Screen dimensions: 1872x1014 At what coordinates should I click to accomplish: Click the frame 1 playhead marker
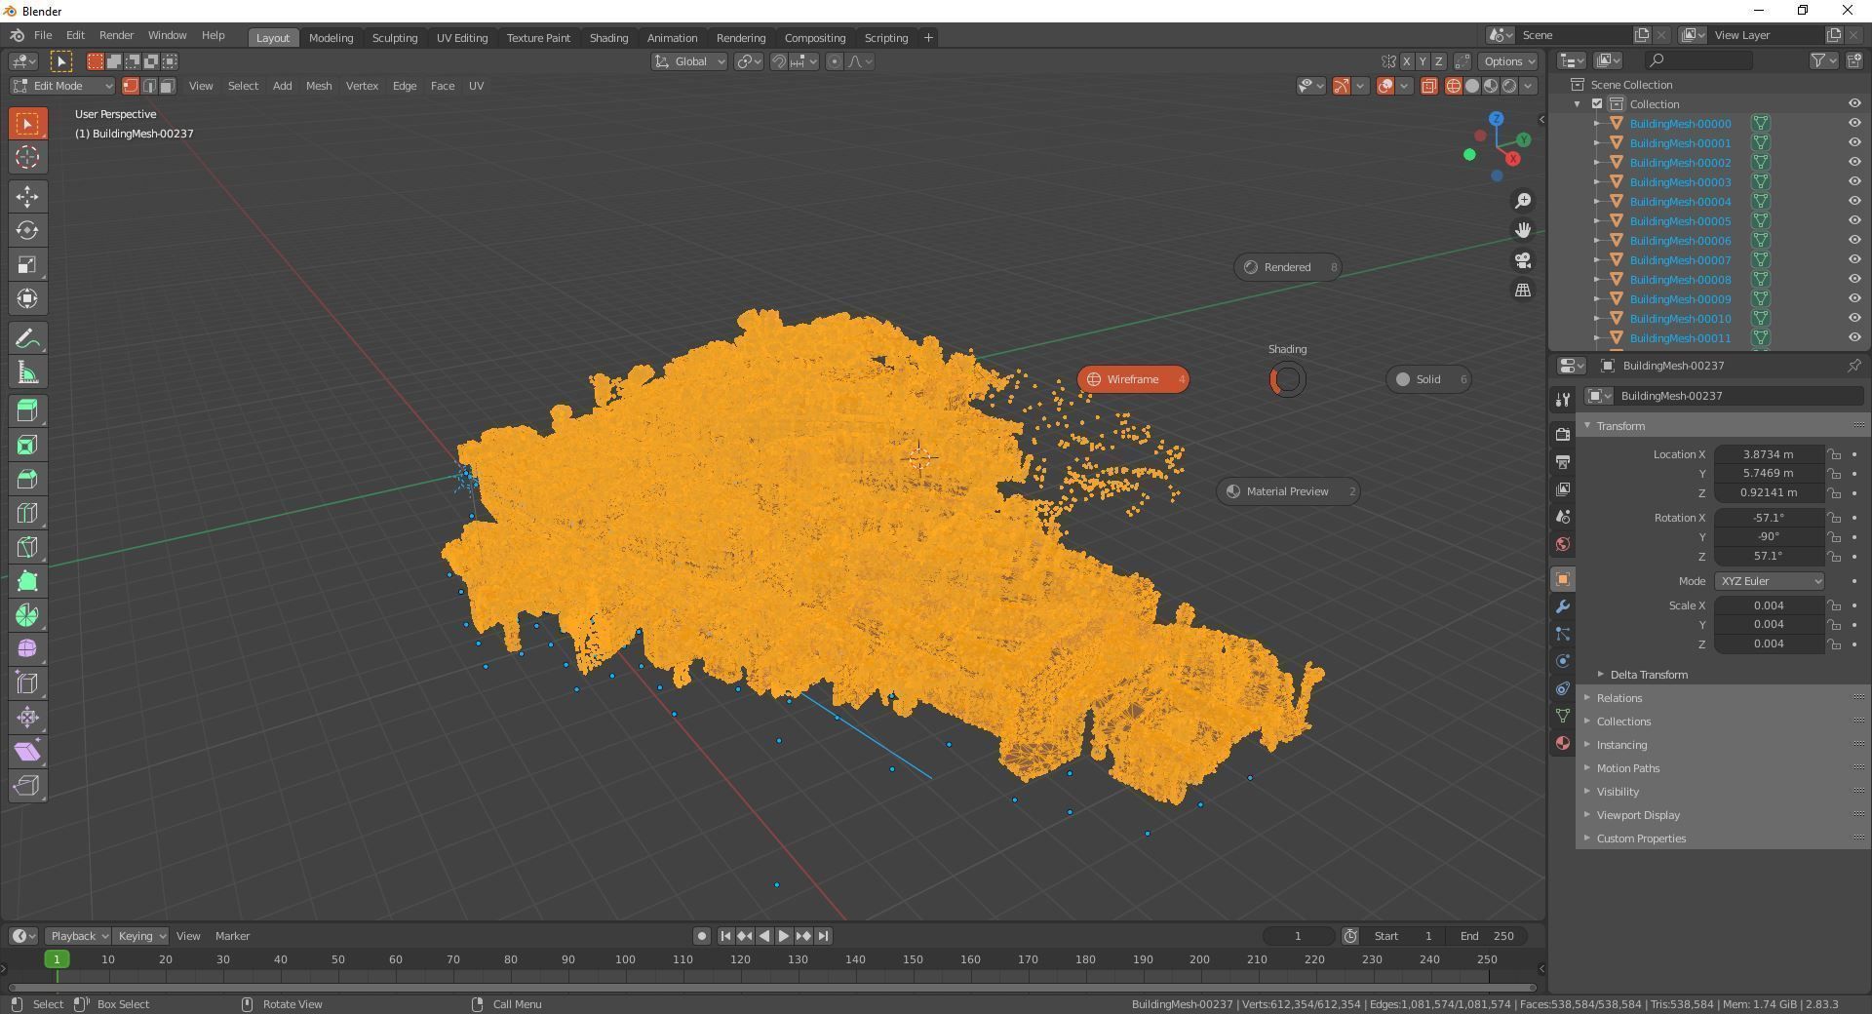tap(57, 959)
